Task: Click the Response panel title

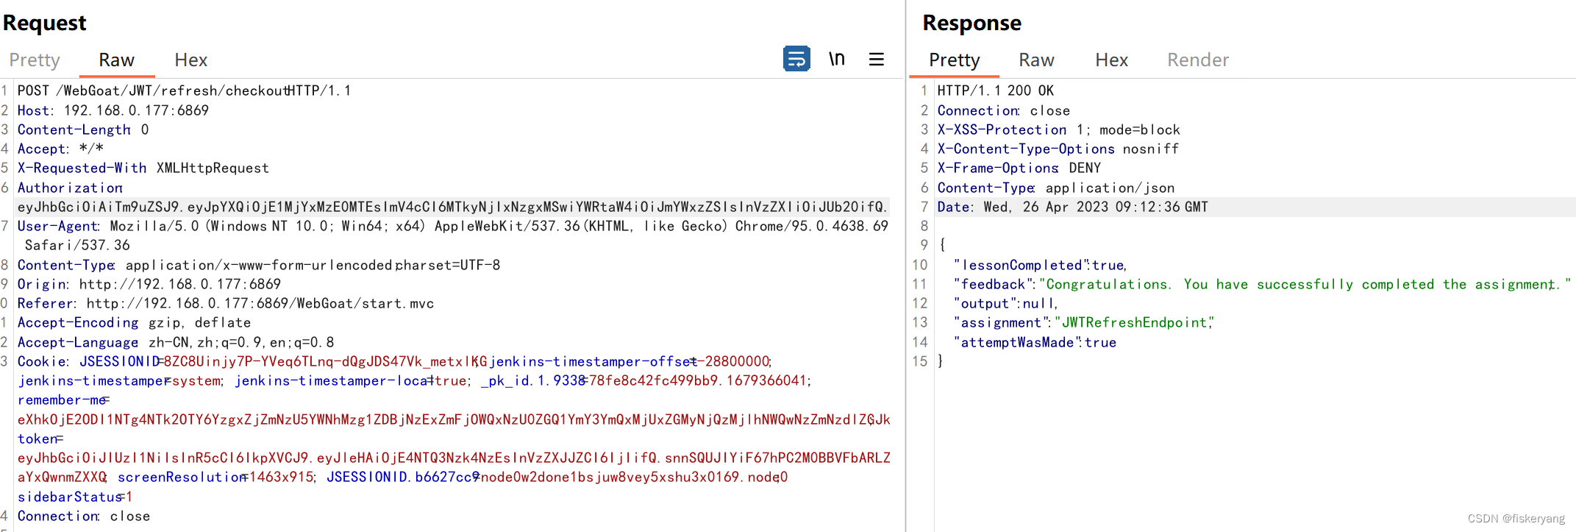Action: click(972, 23)
